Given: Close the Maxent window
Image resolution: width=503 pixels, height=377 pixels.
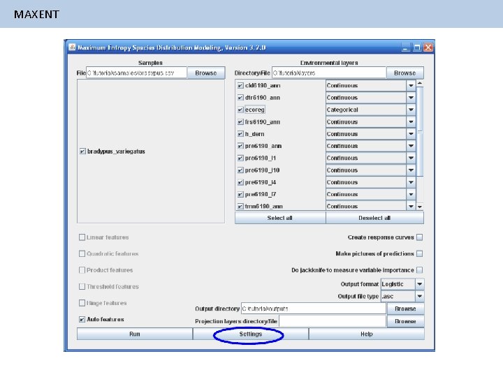Looking at the screenshot, I should [x=428, y=47].
